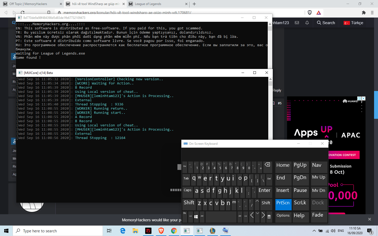Open the browser main menu button
Screen dimensions: 378x236
point(372,13)
